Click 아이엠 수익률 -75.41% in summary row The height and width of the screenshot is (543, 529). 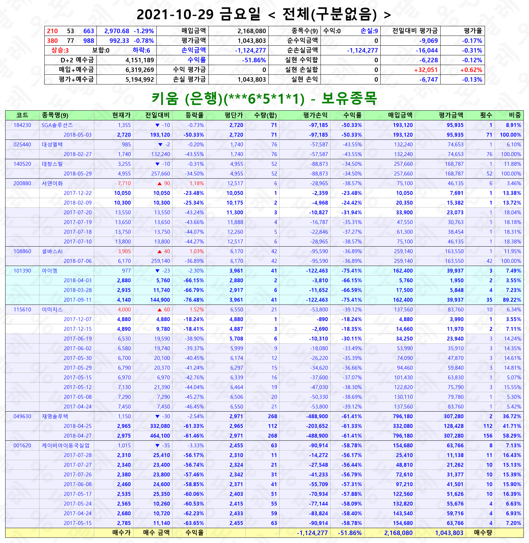click(352, 271)
